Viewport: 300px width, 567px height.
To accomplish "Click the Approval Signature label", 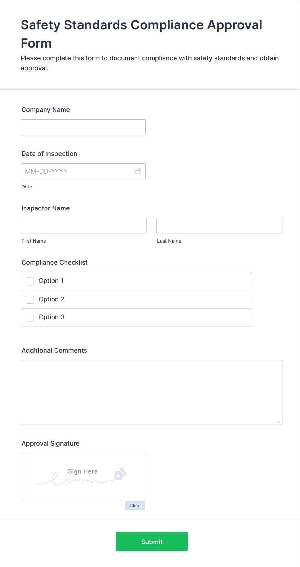I will 51,443.
